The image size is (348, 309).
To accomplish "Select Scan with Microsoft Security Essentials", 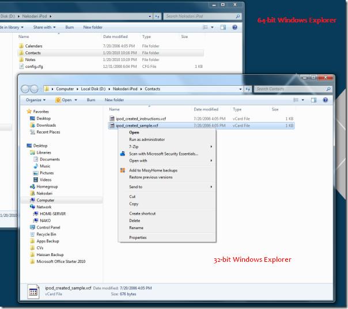I will [163, 154].
